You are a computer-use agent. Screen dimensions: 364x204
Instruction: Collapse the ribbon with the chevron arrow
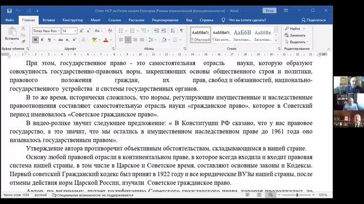click(329, 49)
